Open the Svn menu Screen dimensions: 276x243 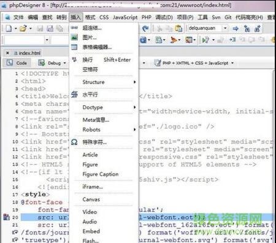(x=216, y=18)
